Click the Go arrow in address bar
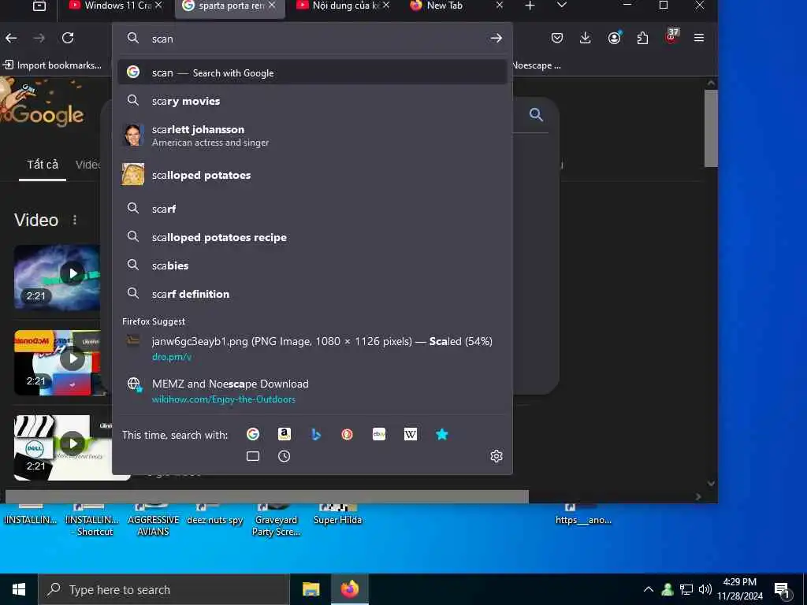The height and width of the screenshot is (605, 807). click(x=496, y=38)
